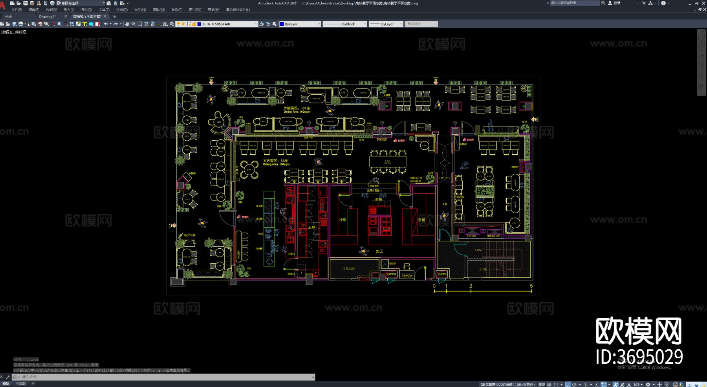This screenshot has width=707, height=387.
Task: Open the 帮助(H) menu
Action: click(213, 9)
